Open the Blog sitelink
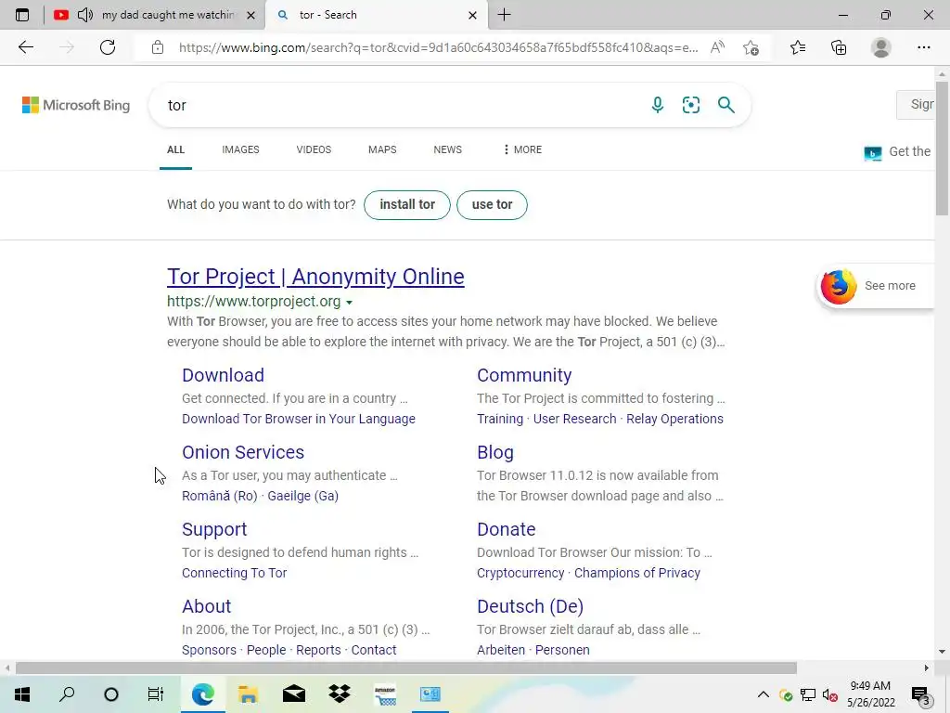 point(495,452)
